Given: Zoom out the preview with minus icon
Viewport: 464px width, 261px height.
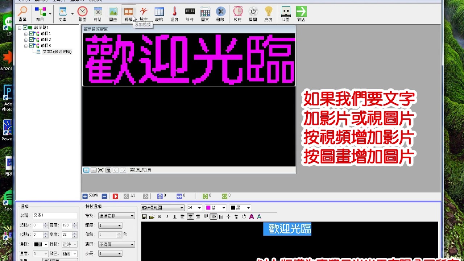Looking at the screenshot, I should [94, 170].
